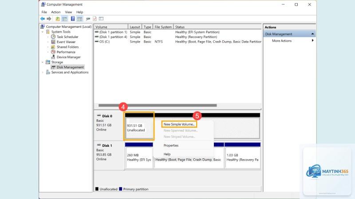Click the Services and Applications icon
355x199 pixels.
point(48,72)
